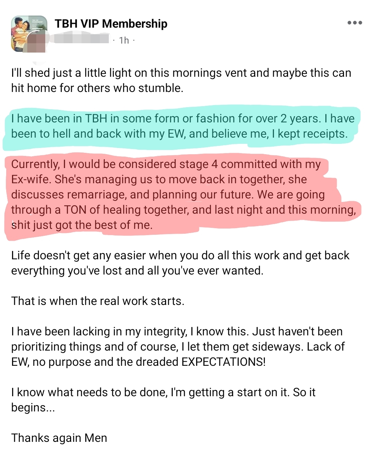373x455 pixels.
Task: Click the phrase "I kept receipts."
Action: coord(309,133)
